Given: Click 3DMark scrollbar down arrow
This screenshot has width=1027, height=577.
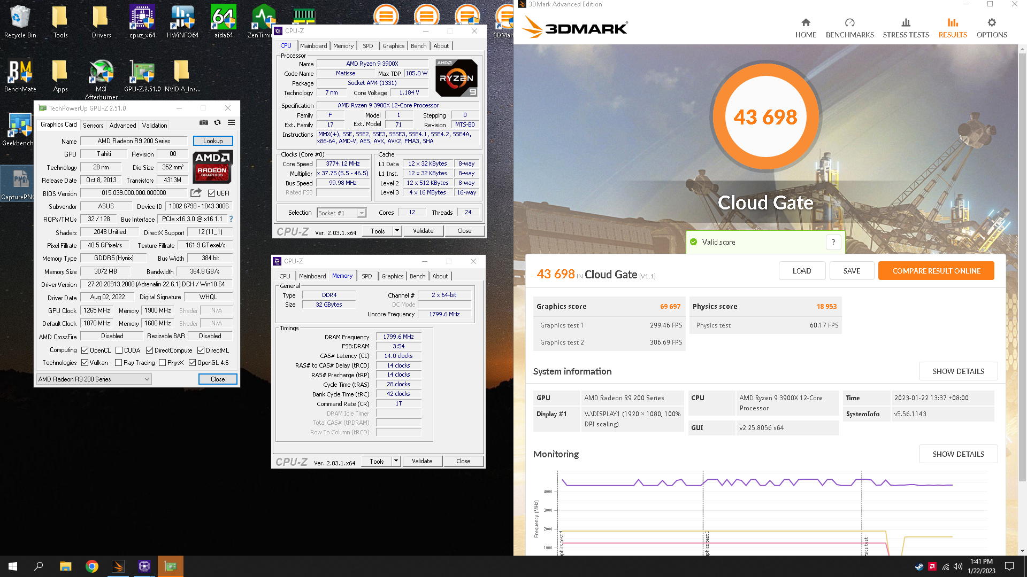Looking at the screenshot, I should tap(1022, 551).
